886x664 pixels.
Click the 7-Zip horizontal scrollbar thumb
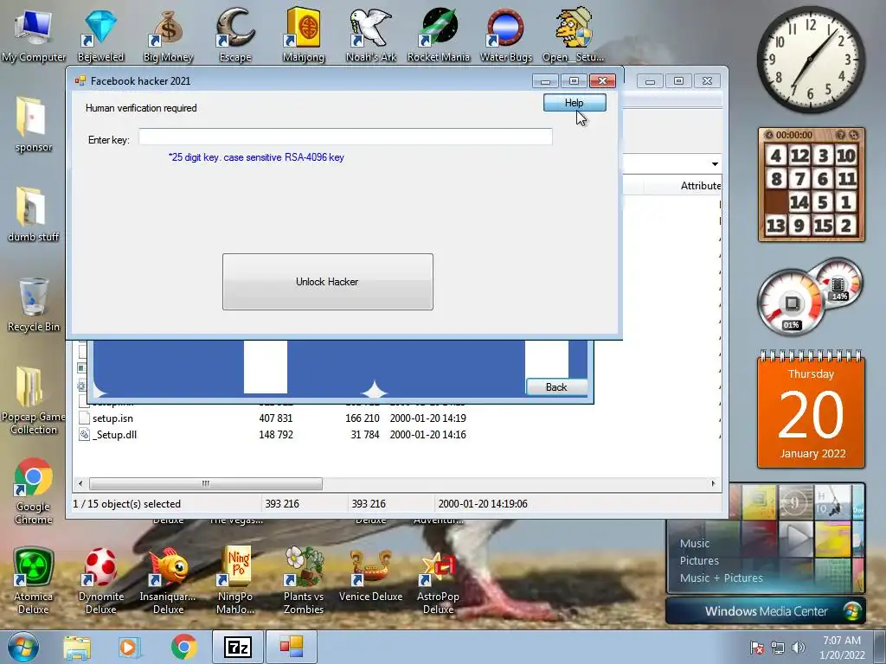(206, 483)
